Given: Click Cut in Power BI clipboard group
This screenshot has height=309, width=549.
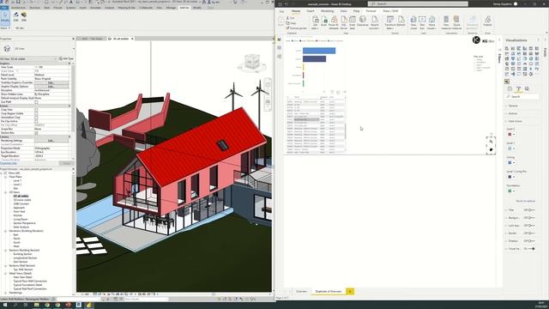Looking at the screenshot, I should pyautogui.click(x=291, y=18).
